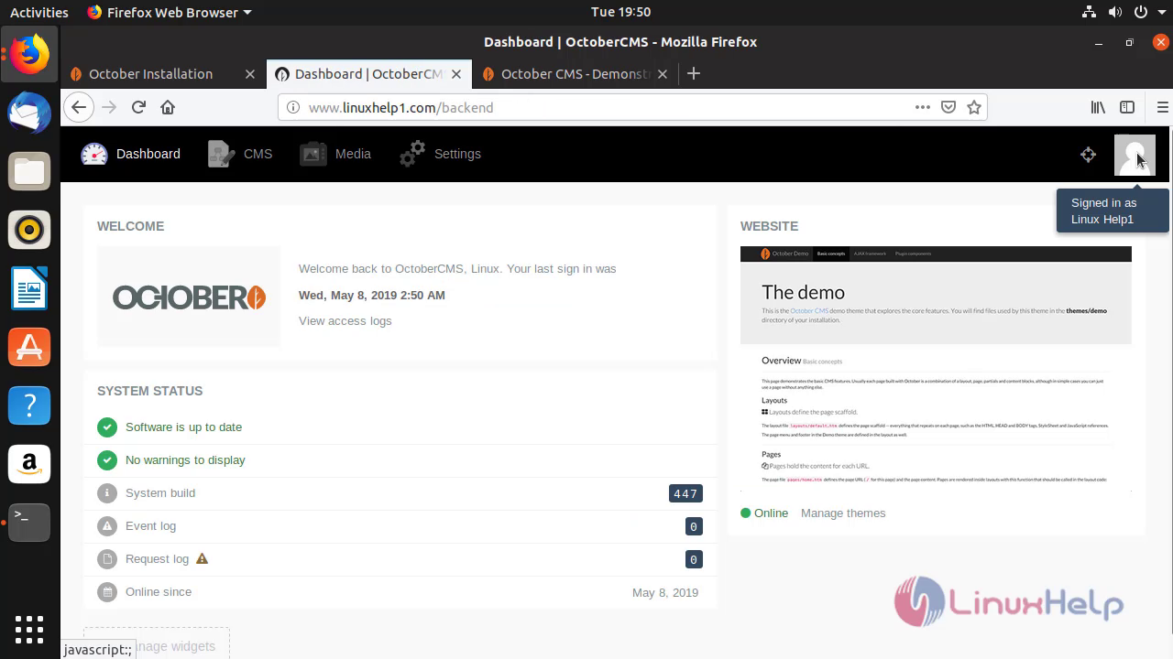Close the October Installation tab
This screenshot has width=1173, height=659.
click(250, 74)
